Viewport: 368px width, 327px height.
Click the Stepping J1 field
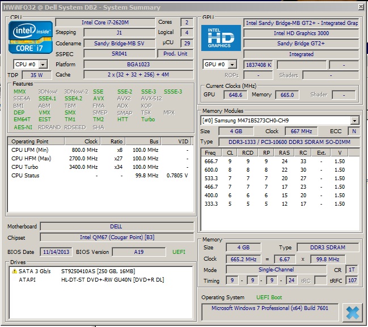coord(119,33)
